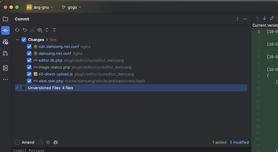Screen dimensions: 278x152
Task: Click the Expand All arrows icon
Action: pos(47,30)
